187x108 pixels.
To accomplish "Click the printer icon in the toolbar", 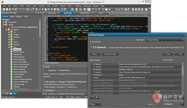I will click(x=62, y=9).
